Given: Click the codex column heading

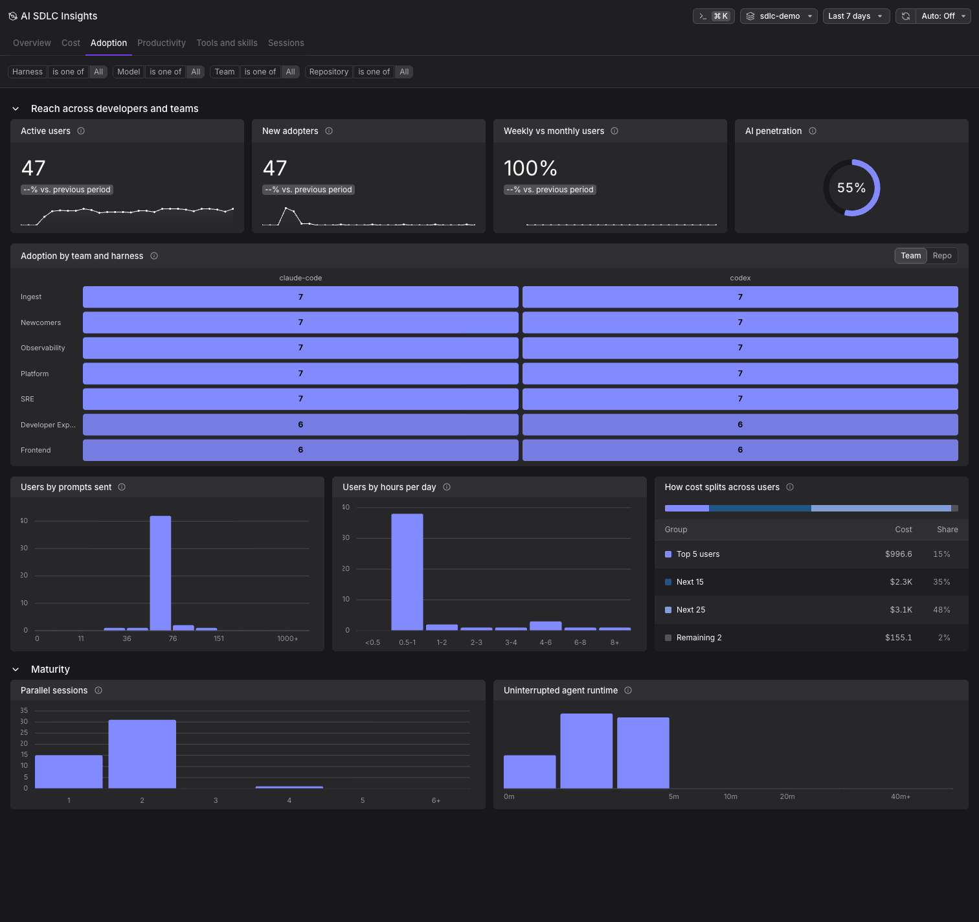Looking at the screenshot, I should point(740,278).
